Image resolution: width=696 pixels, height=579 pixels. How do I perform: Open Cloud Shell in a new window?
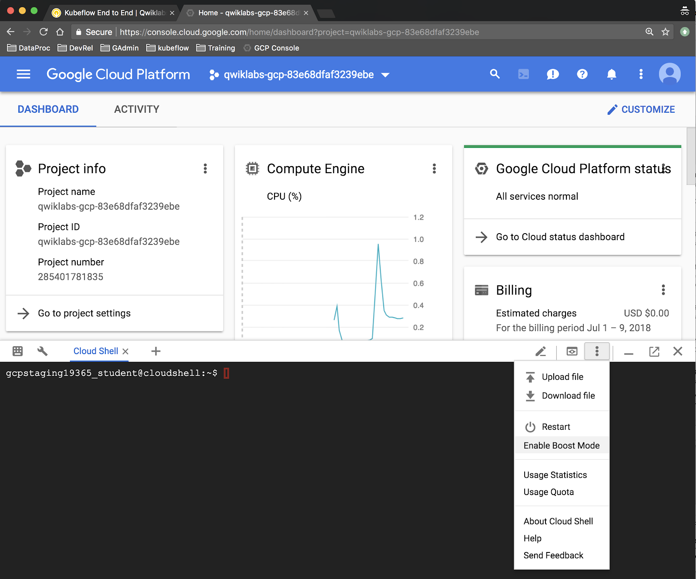(654, 351)
